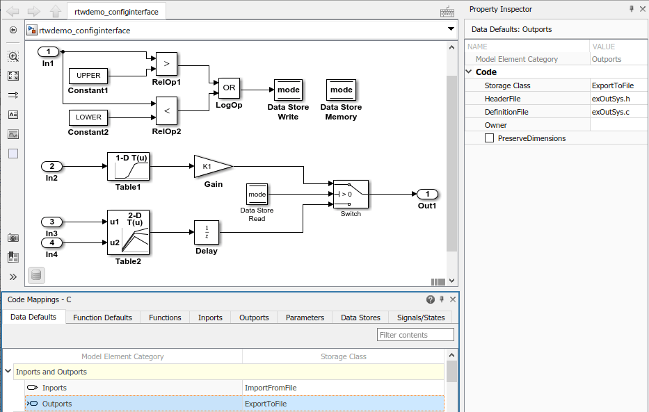Viewport: 649px width, 412px height.
Task: Open the model path dropdown arrow
Action: (451, 29)
